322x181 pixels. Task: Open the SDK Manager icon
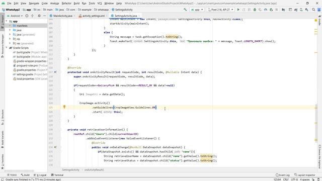(x=306, y=10)
